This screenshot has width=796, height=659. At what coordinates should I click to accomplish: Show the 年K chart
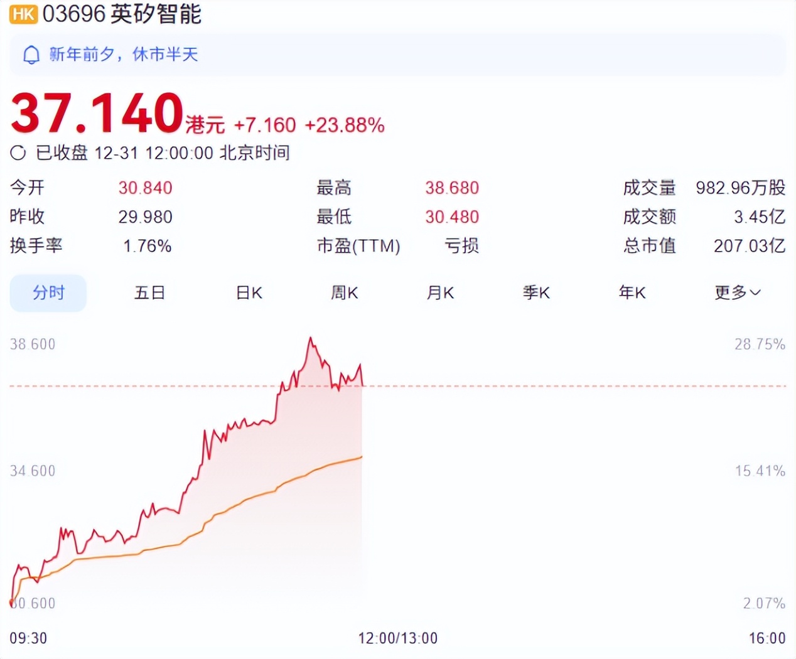click(x=632, y=292)
